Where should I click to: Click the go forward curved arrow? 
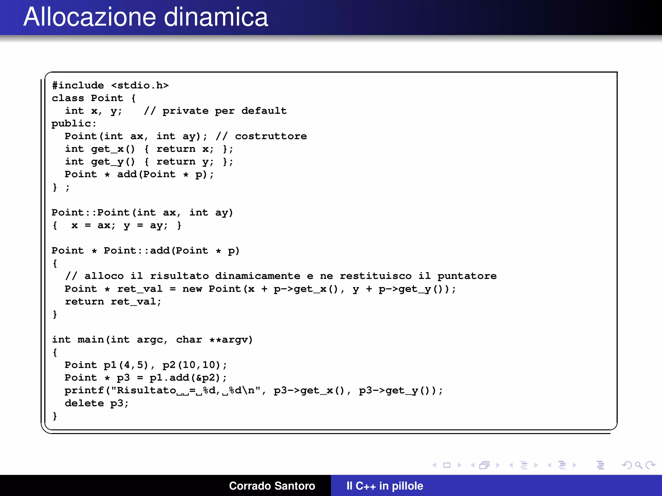click(650, 465)
